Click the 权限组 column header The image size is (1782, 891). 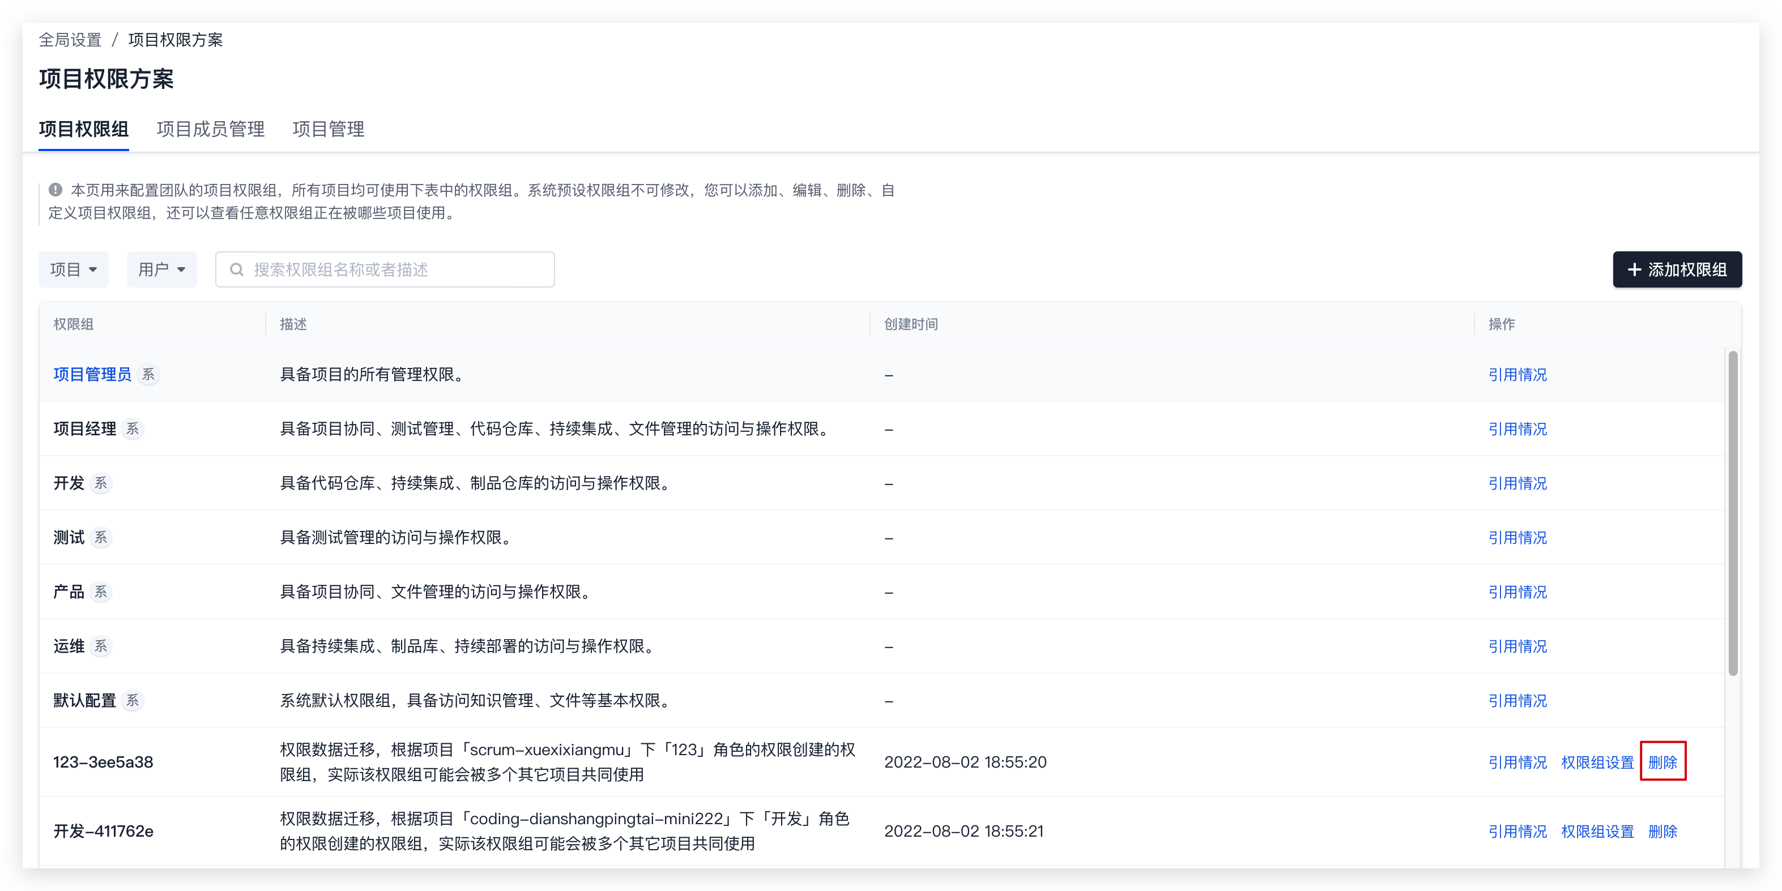click(73, 324)
